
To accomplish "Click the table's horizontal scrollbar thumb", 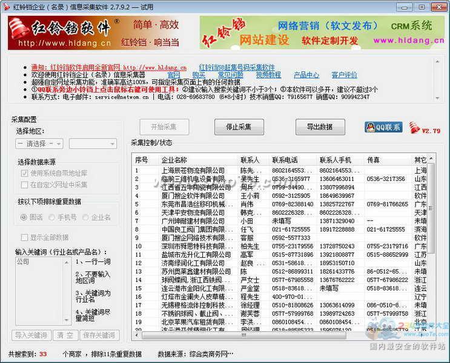I will [244, 335].
